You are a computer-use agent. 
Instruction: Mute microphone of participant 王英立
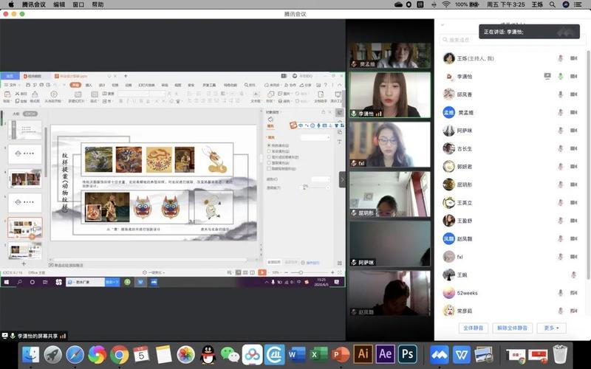(x=561, y=202)
